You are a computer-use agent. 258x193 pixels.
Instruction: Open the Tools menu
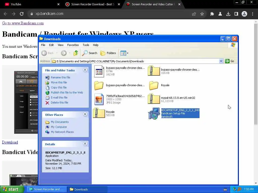pyautogui.click(x=86, y=45)
